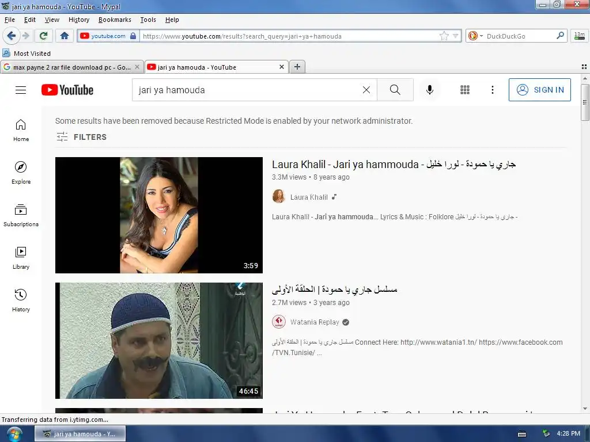Viewport: 590px width, 442px height.
Task: Expand the FILTERS options
Action: 82,137
